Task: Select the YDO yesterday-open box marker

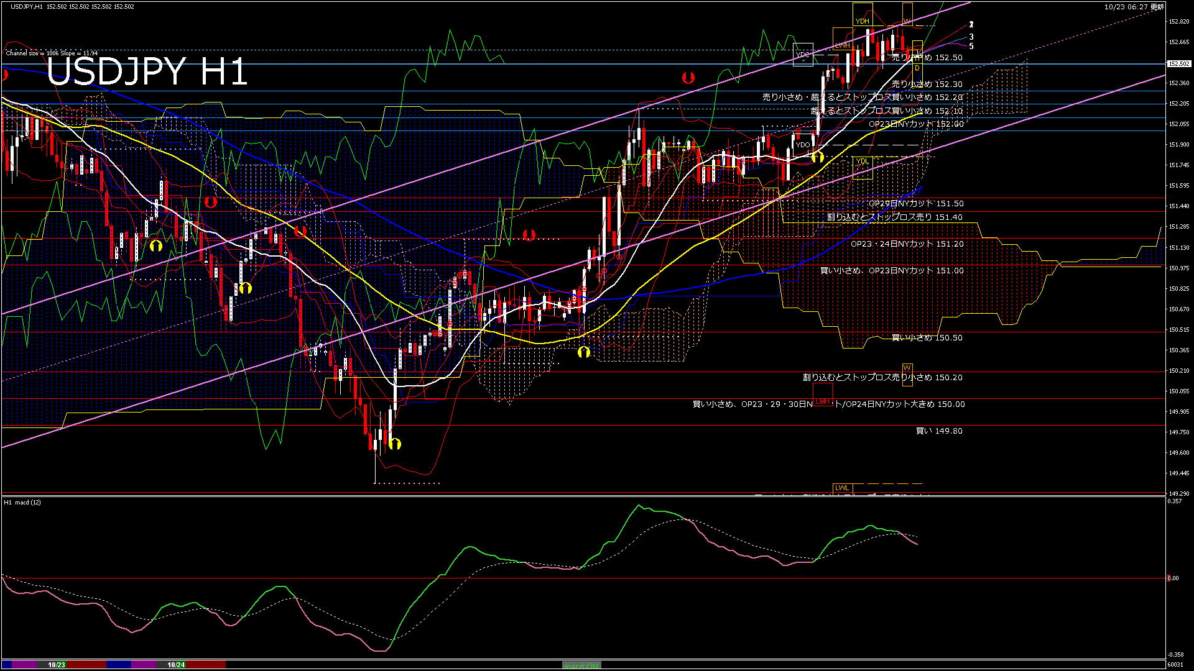Action: pos(803,145)
